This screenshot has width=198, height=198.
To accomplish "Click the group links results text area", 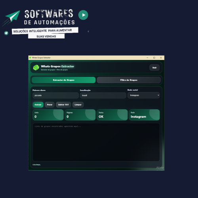I will point(96,142).
